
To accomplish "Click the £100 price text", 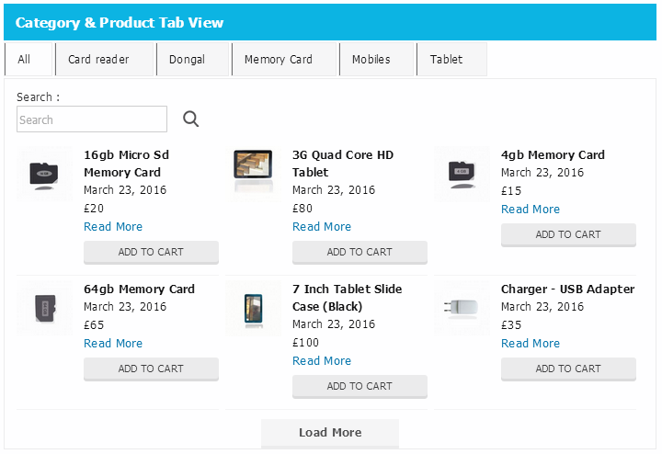I will click(x=305, y=343).
